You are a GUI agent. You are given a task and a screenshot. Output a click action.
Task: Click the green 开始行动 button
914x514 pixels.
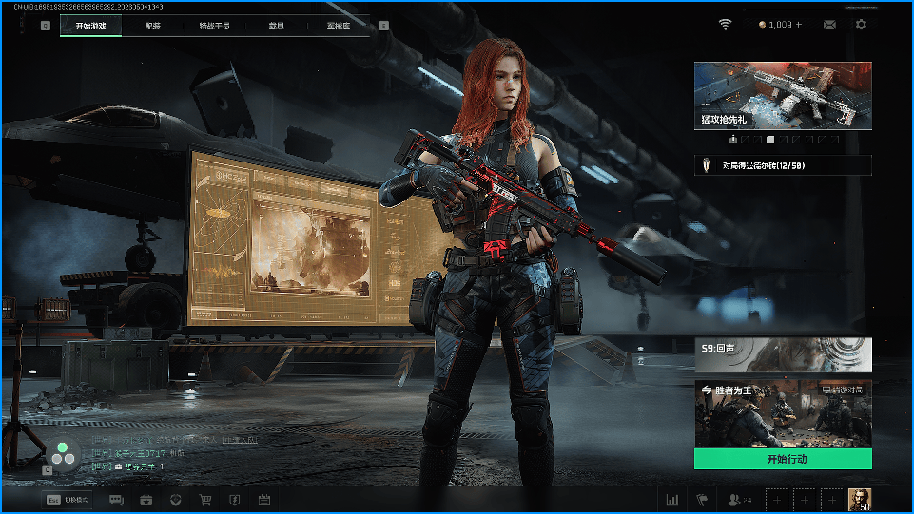[783, 459]
